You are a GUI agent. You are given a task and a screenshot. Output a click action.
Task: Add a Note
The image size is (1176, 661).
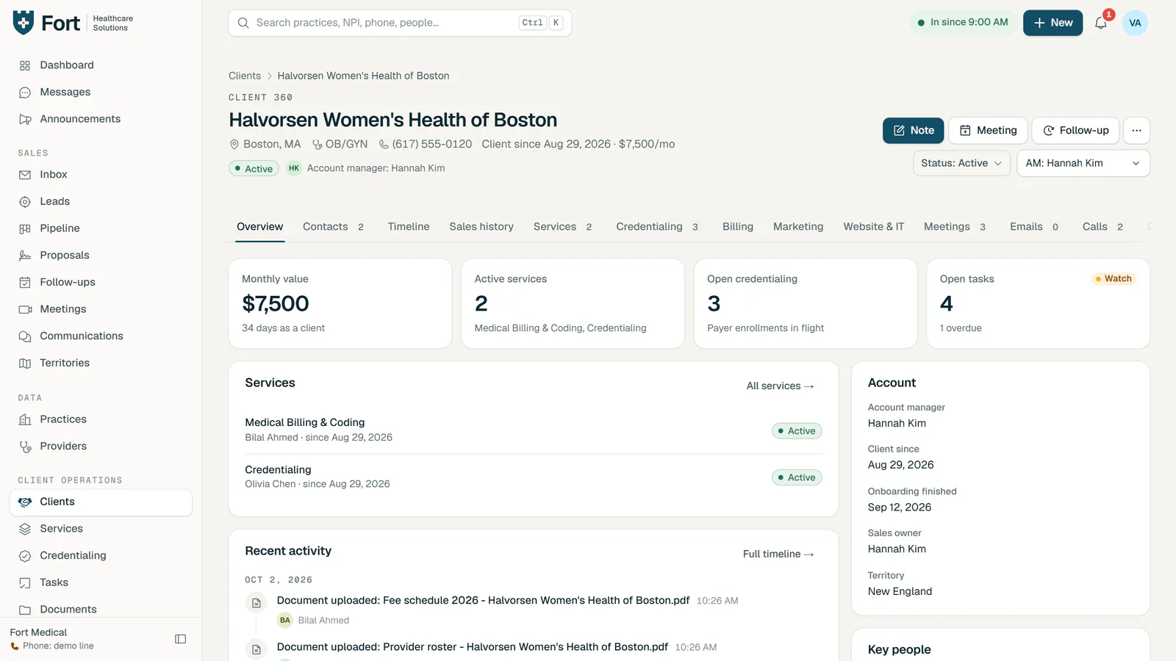[x=913, y=131]
